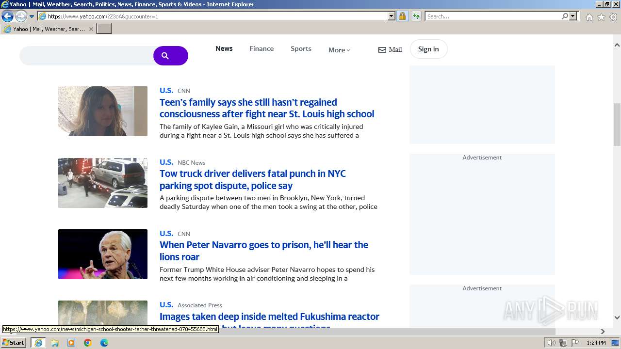Screen dimensions: 621x349
Task: Open the News navigation item
Action: (x=224, y=48)
